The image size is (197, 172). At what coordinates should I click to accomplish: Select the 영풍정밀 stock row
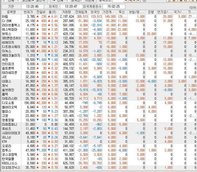99,120
